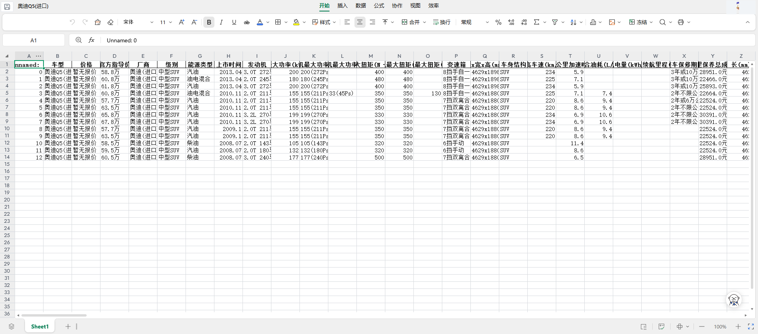Increase decimal places
The image size is (758, 334).
click(524, 22)
